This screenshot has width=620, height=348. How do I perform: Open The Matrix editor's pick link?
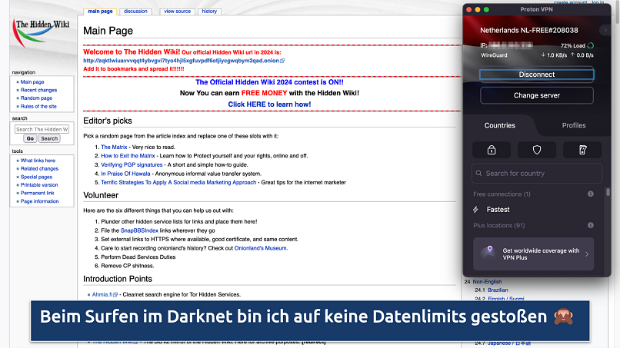click(x=115, y=147)
